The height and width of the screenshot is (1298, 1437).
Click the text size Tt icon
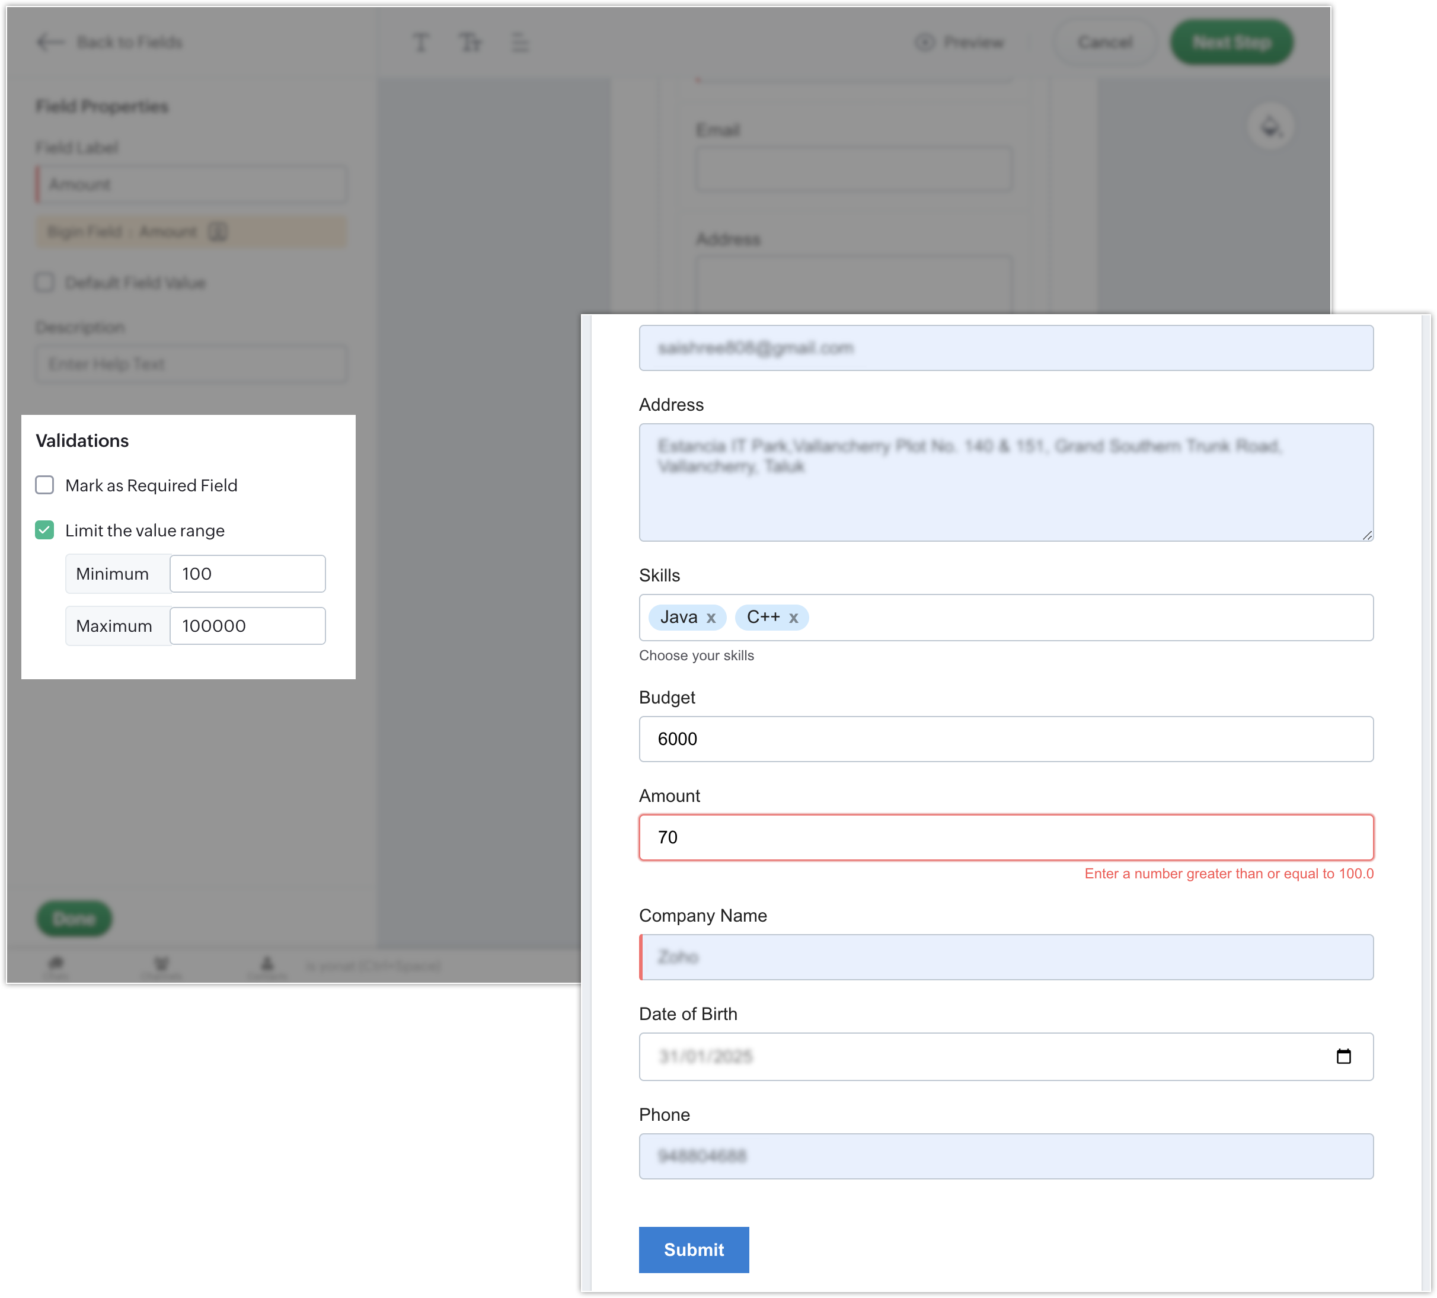471,43
